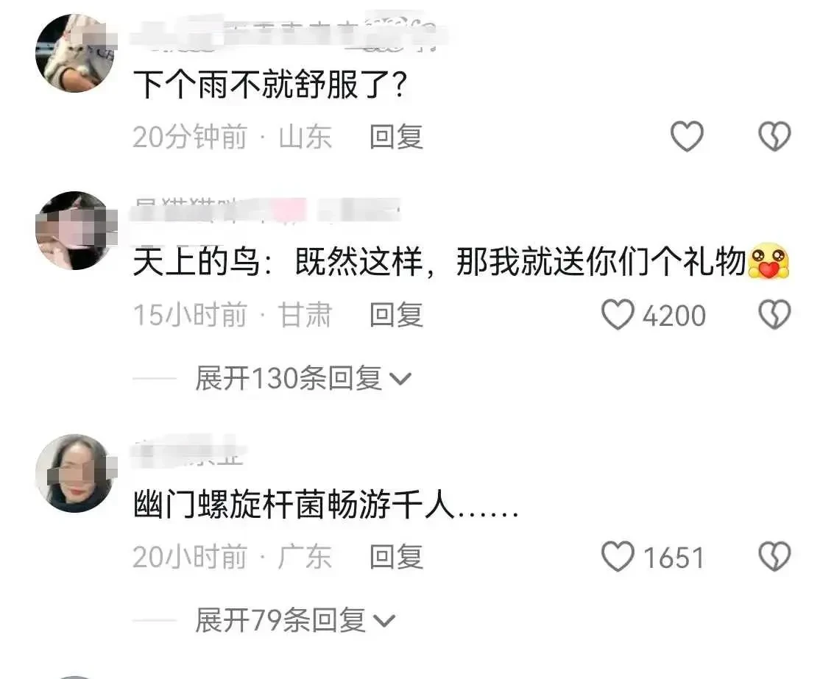Open blurred username above 幽门螺旋杆菌 comment
This screenshot has height=679, width=834.
189,453
